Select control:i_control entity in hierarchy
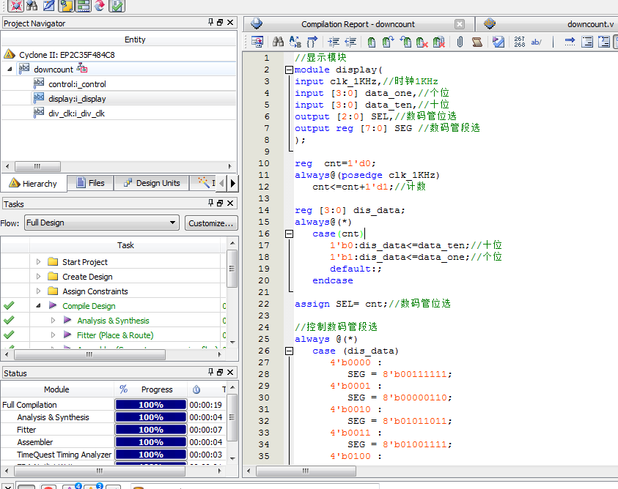Image resolution: width=618 pixels, height=489 pixels. tap(77, 84)
